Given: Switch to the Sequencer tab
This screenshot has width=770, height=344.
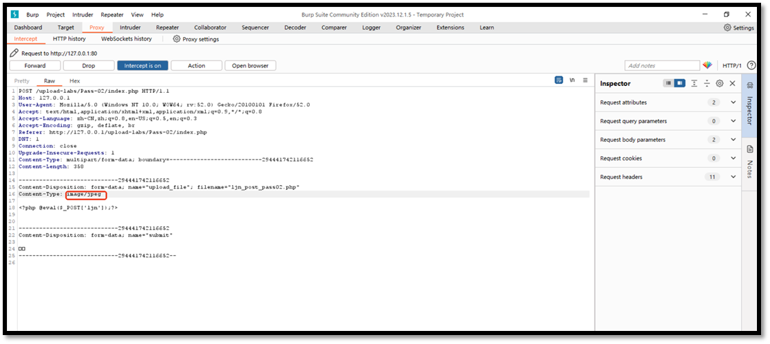Looking at the screenshot, I should 255,28.
